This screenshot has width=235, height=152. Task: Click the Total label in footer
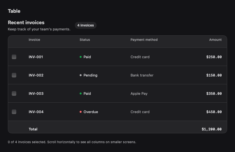click(x=33, y=129)
